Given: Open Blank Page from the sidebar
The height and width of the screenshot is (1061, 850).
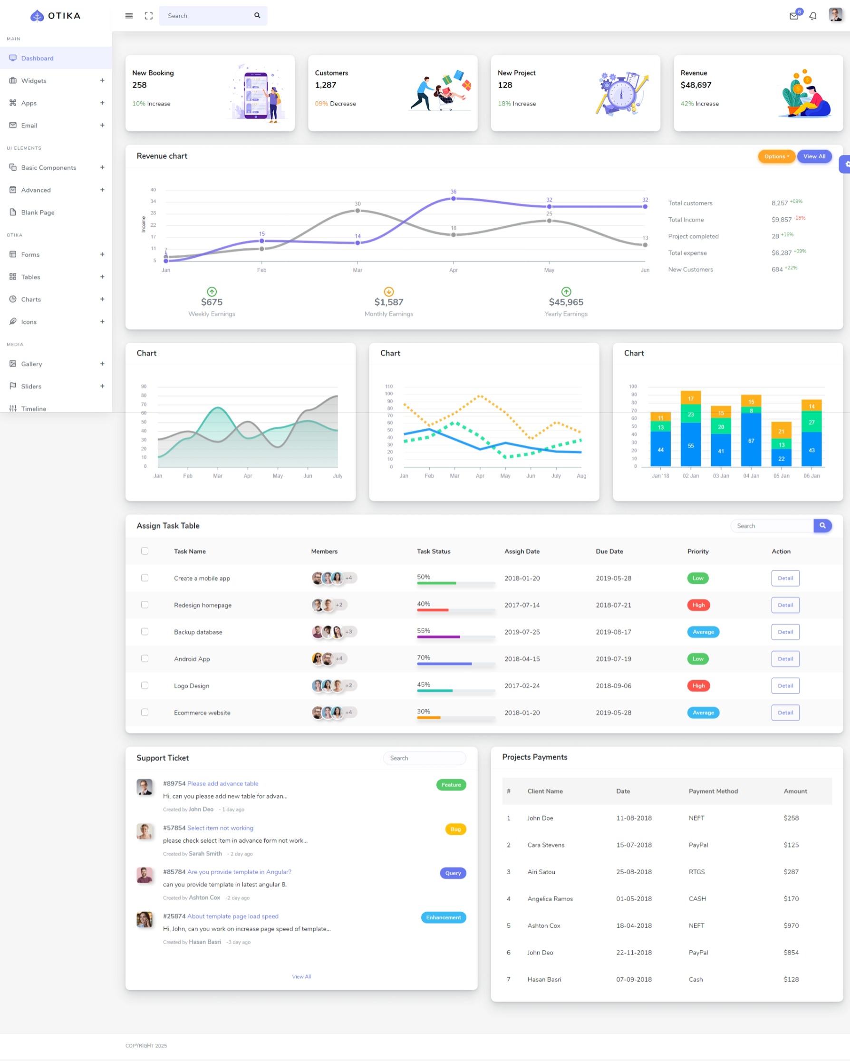Looking at the screenshot, I should (x=56, y=212).
